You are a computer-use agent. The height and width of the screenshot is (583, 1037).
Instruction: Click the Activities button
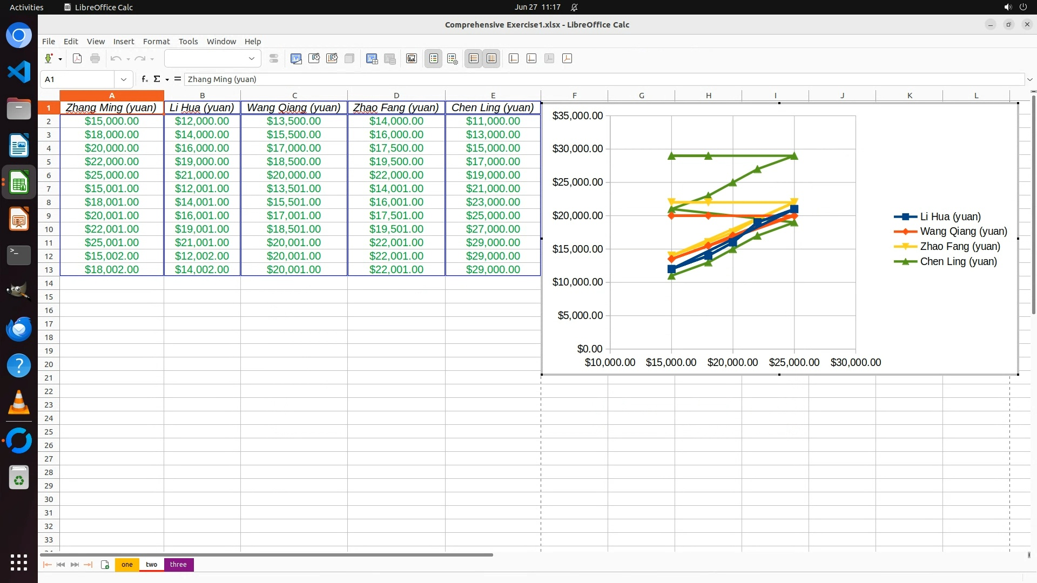(26, 7)
